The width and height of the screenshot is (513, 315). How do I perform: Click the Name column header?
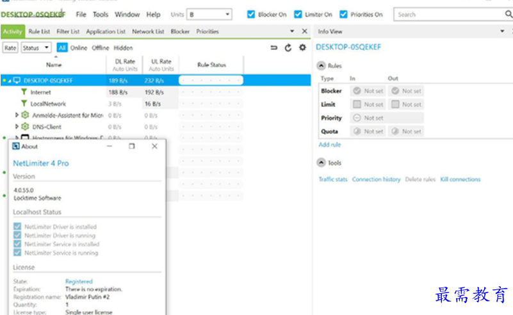[x=54, y=65]
